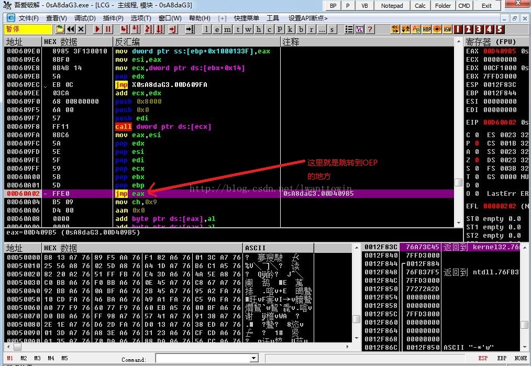Click the purple appearance grid icon
Viewport: 531px width, 366px height.
pyautogui.click(x=359, y=29)
